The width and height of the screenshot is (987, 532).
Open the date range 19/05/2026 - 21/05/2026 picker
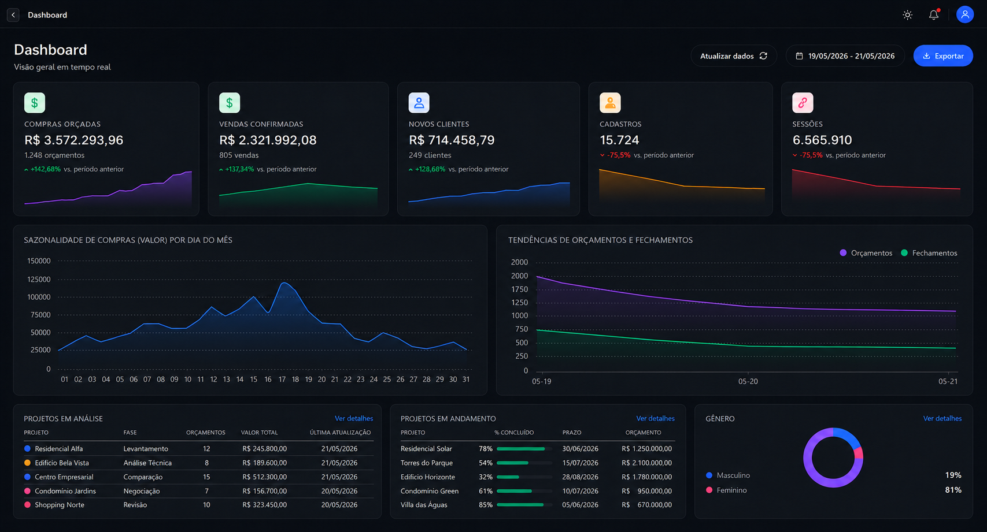tap(845, 56)
